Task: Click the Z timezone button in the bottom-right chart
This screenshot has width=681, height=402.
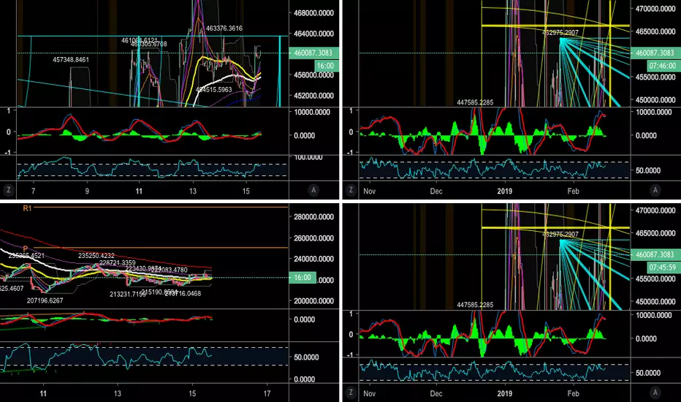Action: 351,392
